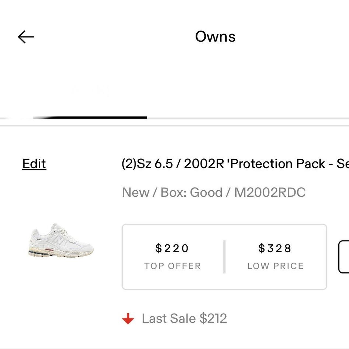Image resolution: width=349 pixels, height=349 pixels.
Task: Open the white 2002R sneaker thumbnail
Action: pyautogui.click(x=61, y=240)
